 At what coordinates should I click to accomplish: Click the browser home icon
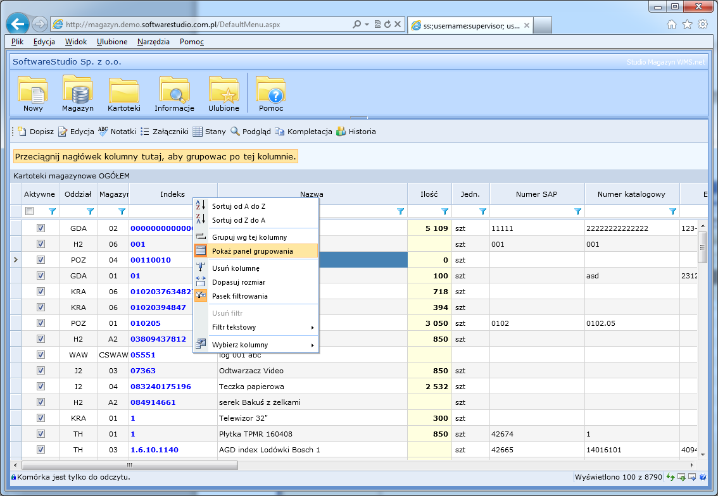tap(672, 25)
